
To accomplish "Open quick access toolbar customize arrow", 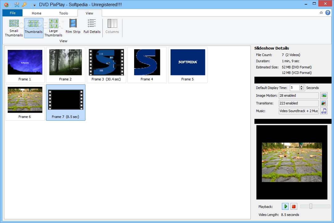I will point(34,5).
